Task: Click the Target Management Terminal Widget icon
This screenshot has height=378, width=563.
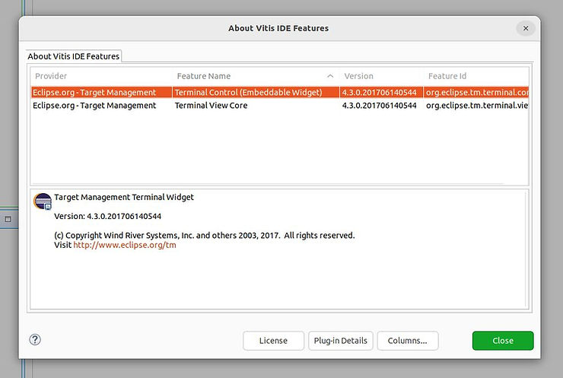Action: [43, 201]
